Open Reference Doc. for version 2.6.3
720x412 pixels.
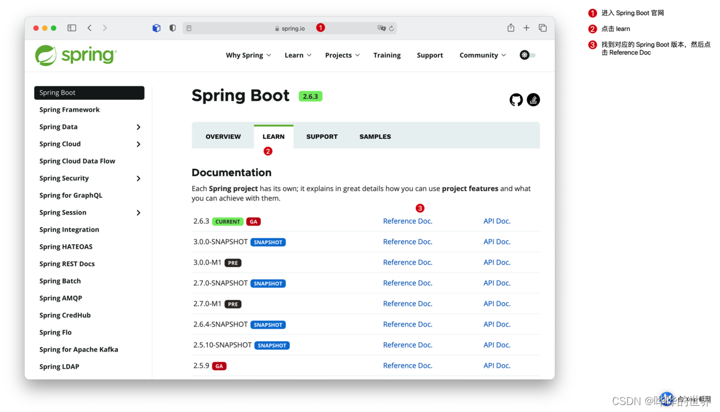pyautogui.click(x=408, y=221)
